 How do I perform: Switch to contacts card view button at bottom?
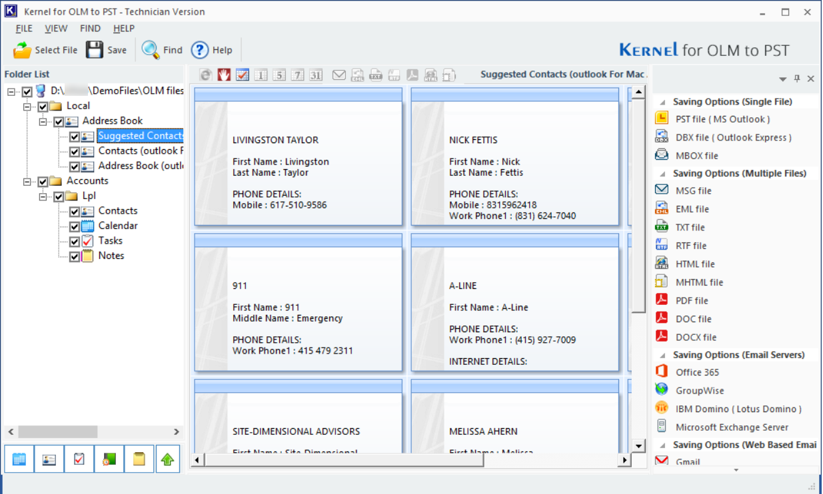pyautogui.click(x=49, y=459)
